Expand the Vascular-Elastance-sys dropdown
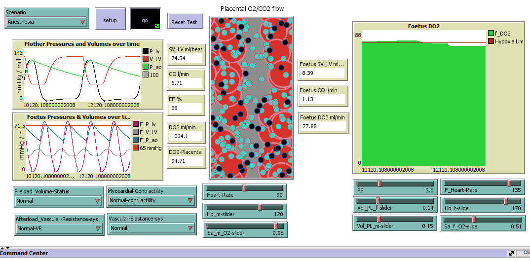 (x=151, y=228)
